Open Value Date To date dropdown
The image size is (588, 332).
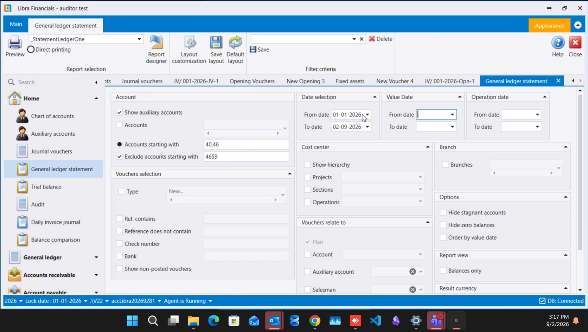(452, 127)
